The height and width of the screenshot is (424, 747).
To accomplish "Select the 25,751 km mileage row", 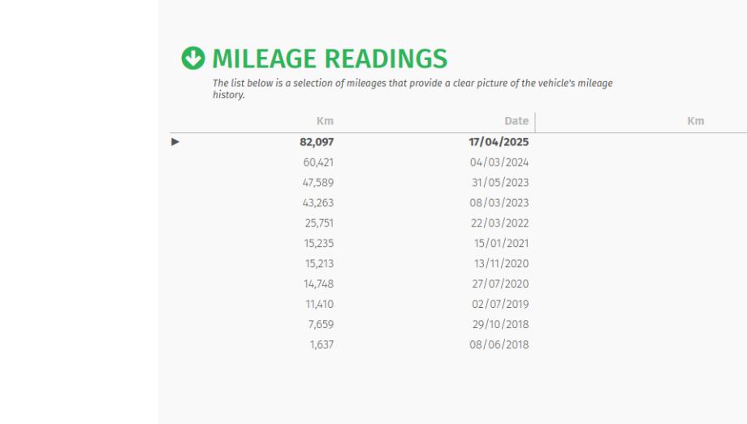I will point(318,223).
